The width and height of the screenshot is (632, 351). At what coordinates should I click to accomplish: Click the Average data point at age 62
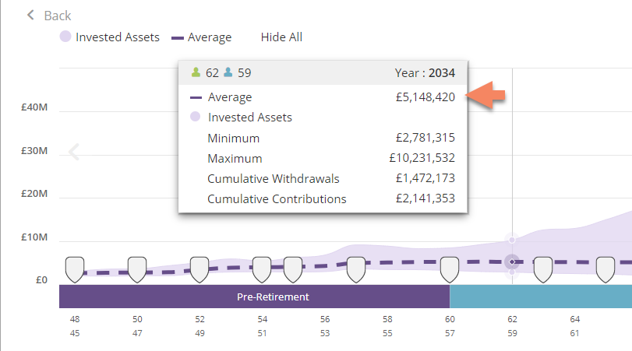(512, 261)
